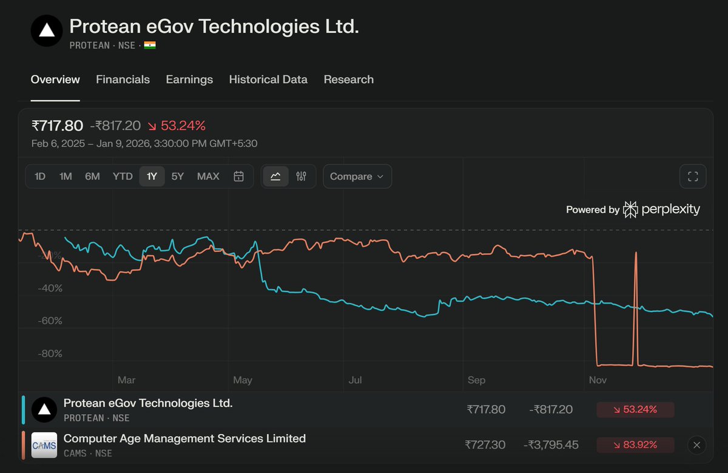Click the Jul label on chart axis
The height and width of the screenshot is (473, 728).
[x=356, y=380]
